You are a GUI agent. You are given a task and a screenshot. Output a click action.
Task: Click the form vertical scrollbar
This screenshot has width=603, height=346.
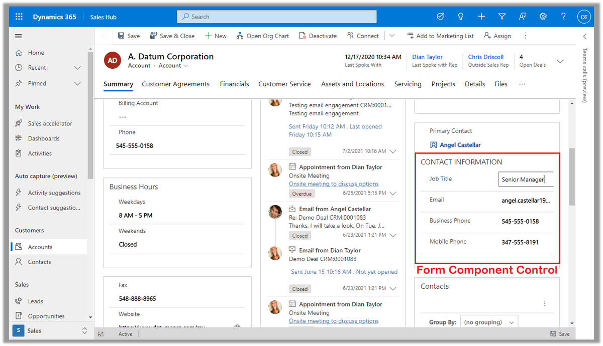(x=572, y=177)
